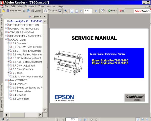Open the Edit menu
The image size is (151, 121).
point(13,6)
